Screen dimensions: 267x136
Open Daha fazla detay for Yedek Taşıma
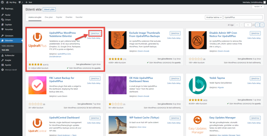254,83
